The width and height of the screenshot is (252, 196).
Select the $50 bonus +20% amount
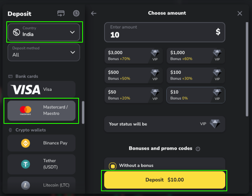pyautogui.click(x=134, y=95)
